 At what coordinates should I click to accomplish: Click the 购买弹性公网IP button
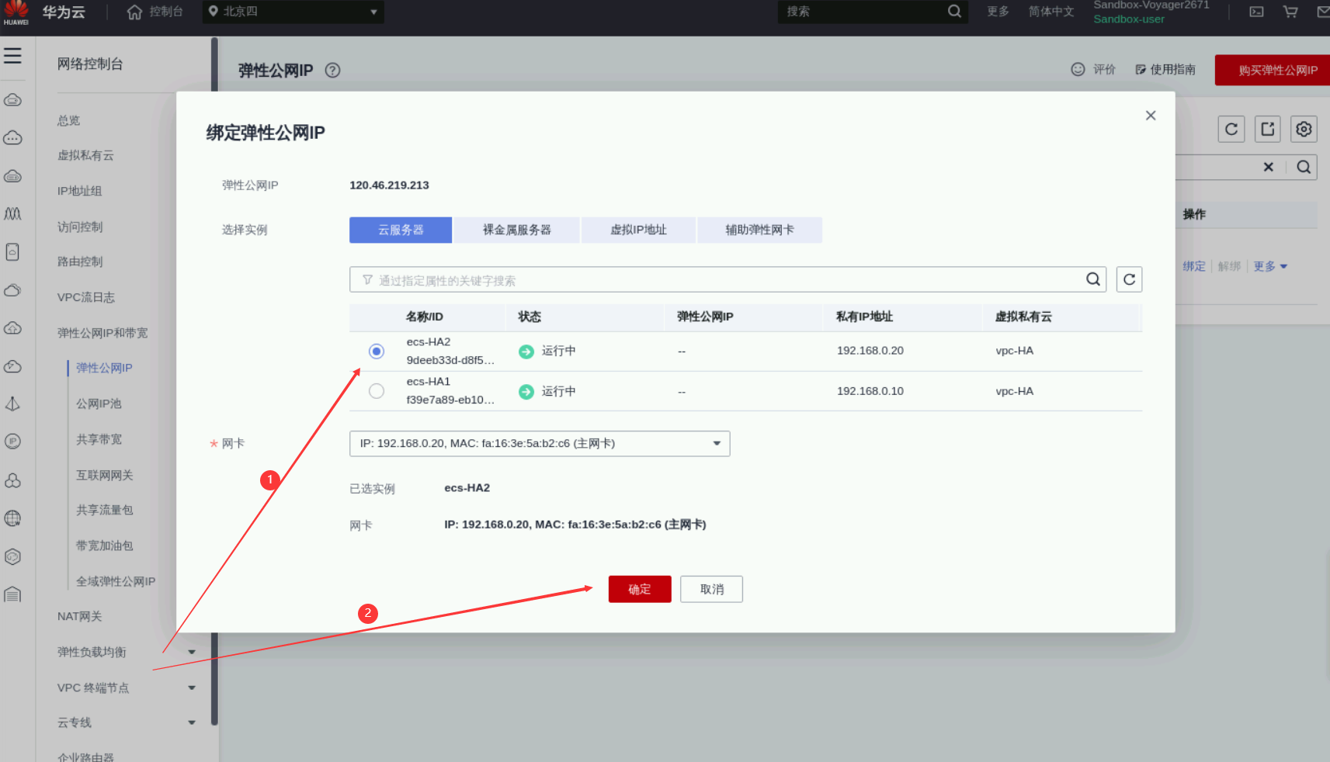click(1273, 70)
